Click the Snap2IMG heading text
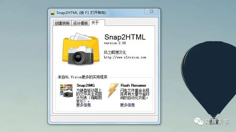Screen dimensions: 236x132 click(86, 85)
